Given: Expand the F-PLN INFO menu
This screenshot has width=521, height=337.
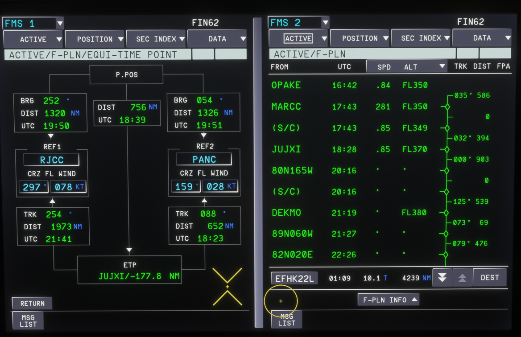Looking at the screenshot, I should (388, 300).
